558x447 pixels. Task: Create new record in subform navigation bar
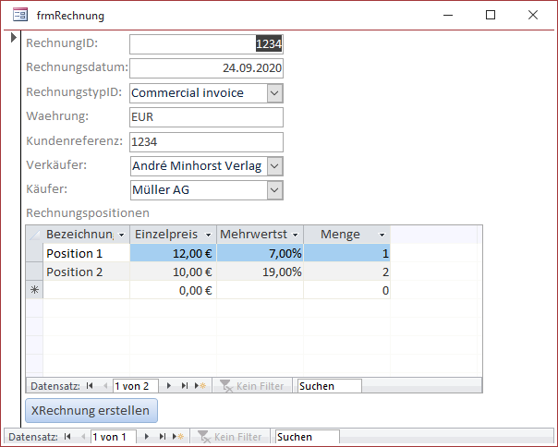(200, 386)
